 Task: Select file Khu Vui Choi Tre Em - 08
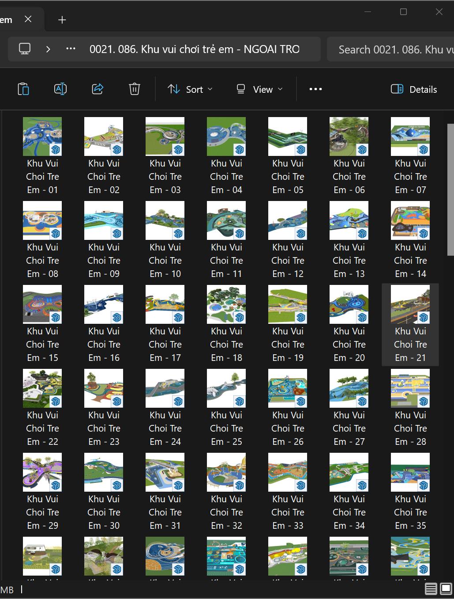coord(42,239)
